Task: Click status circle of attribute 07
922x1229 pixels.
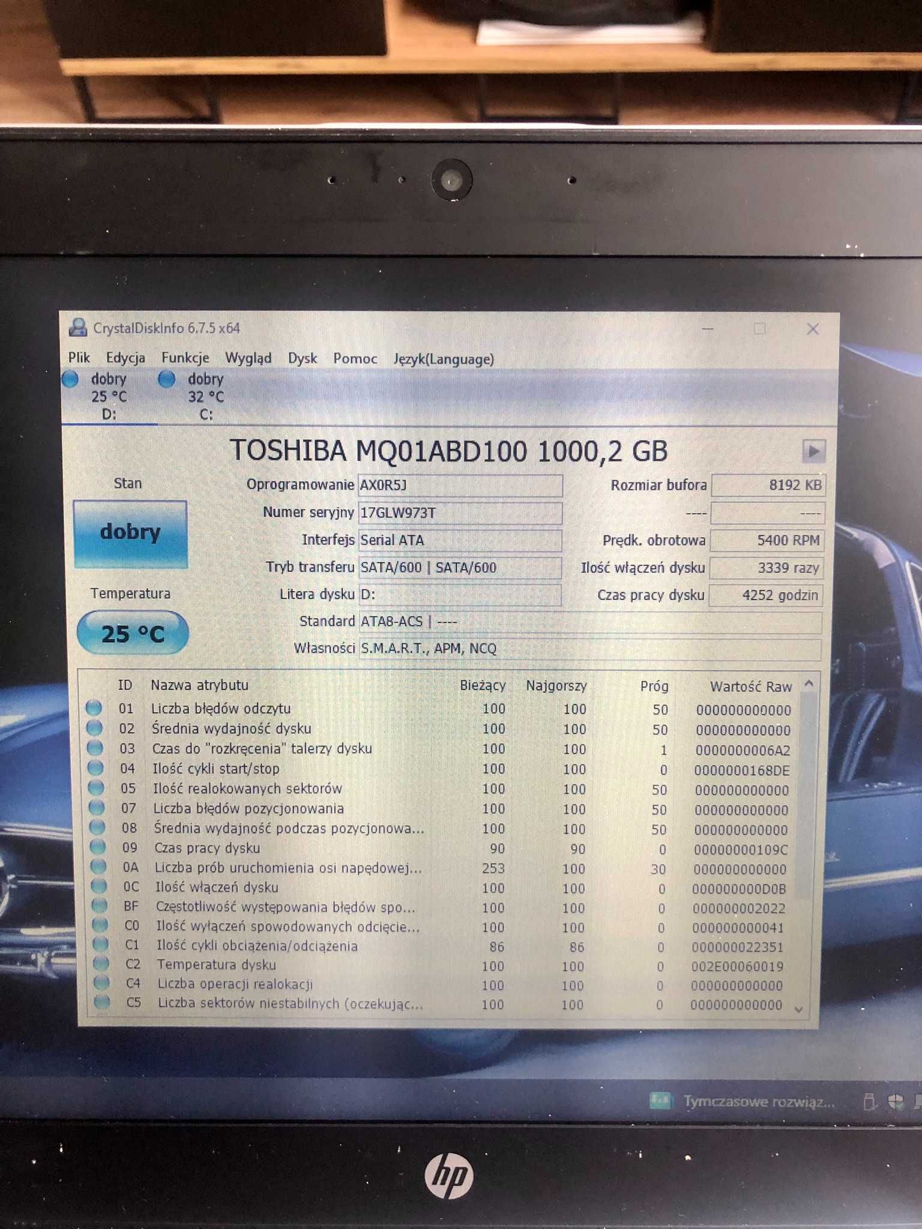Action: point(97,807)
